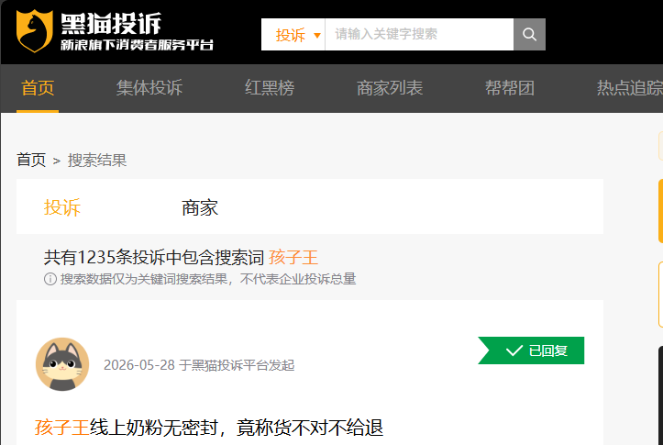Click the 共有1235条投诉 result count text

(x=154, y=257)
